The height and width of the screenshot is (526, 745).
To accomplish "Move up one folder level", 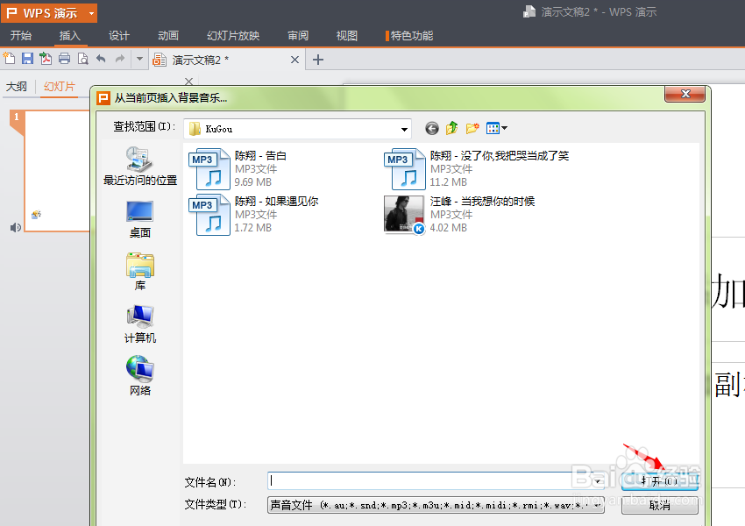I will [451, 127].
